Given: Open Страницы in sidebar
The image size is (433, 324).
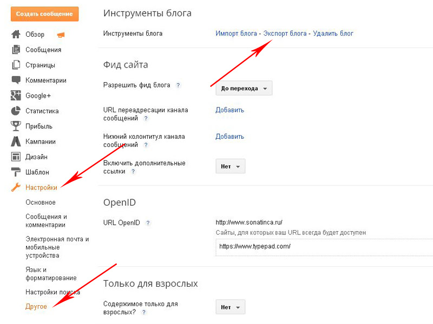Looking at the screenshot, I should pos(40,65).
